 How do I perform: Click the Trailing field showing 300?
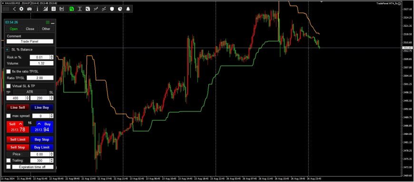click(40, 161)
